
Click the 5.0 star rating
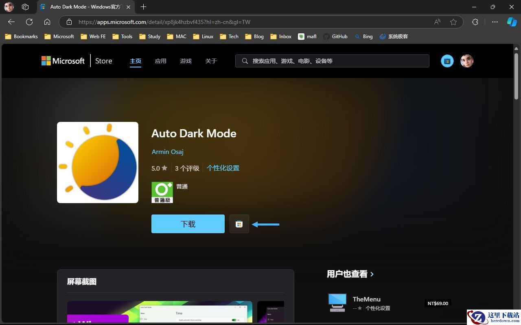159,168
